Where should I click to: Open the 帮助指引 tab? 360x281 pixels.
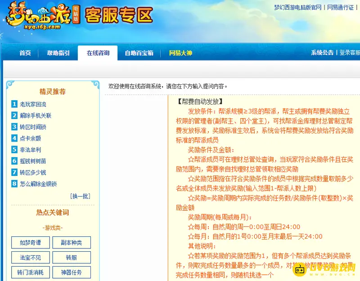tap(58, 53)
